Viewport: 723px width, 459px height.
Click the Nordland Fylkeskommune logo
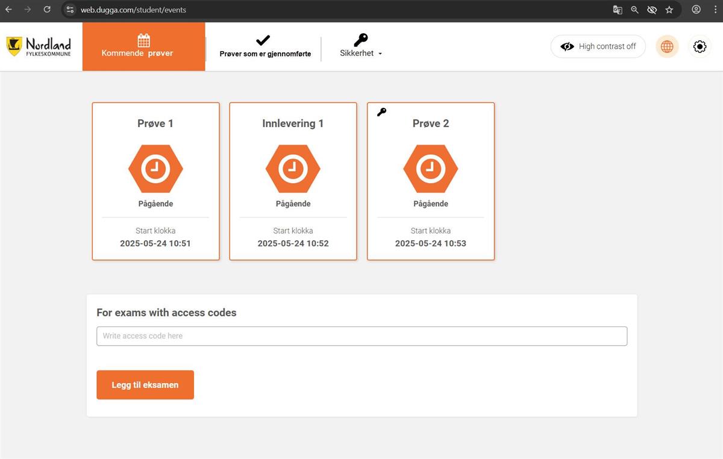39,46
